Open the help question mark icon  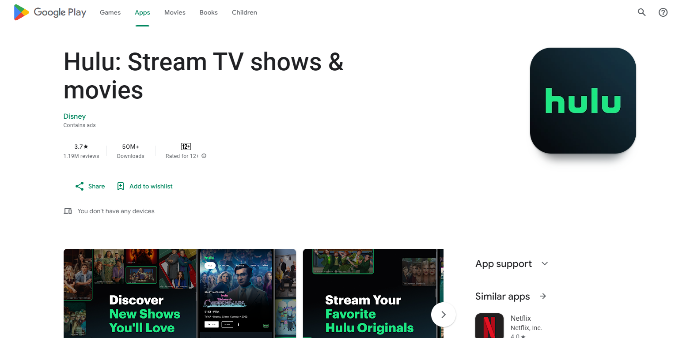point(663,12)
